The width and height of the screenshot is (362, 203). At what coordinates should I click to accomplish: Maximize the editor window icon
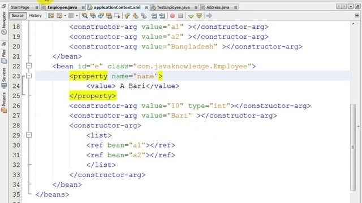point(357,6)
